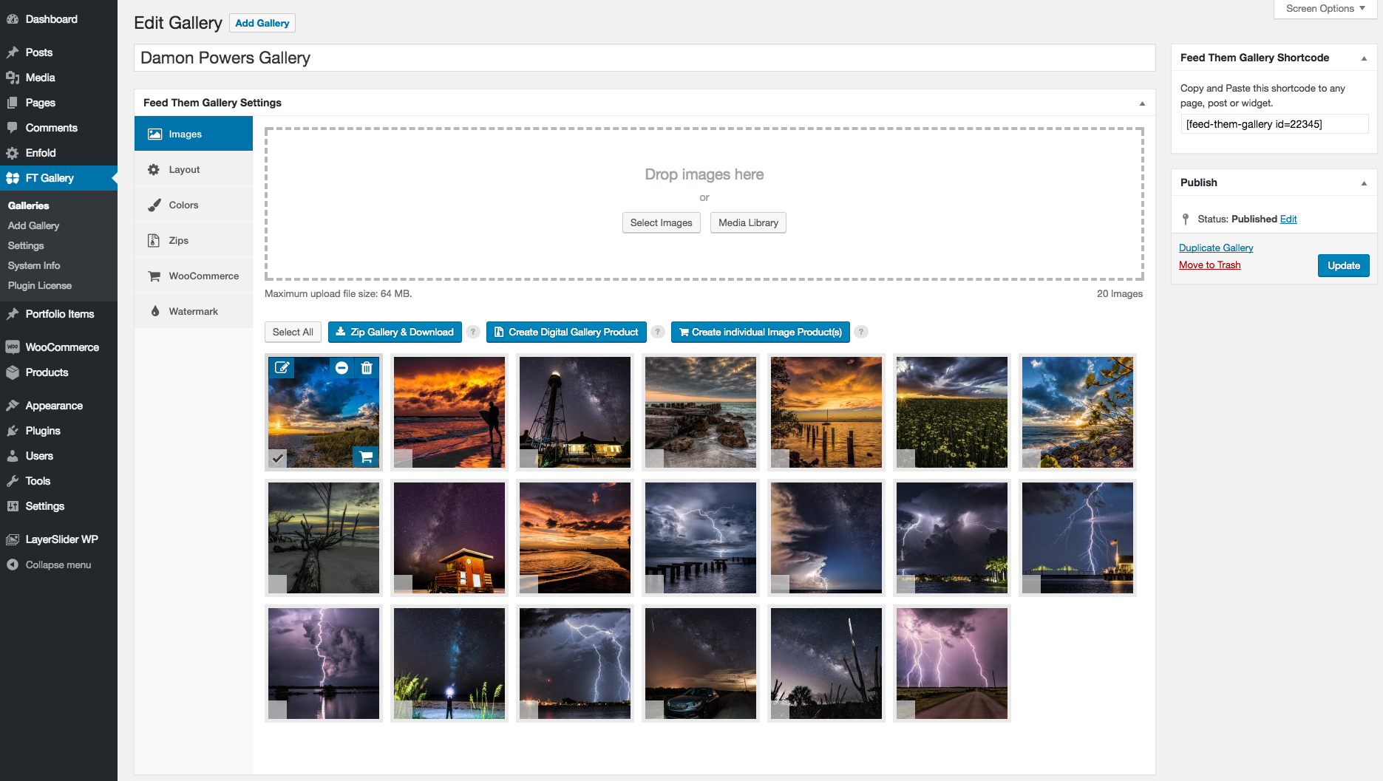Click the Plugins plug icon
This screenshot has height=781, width=1383.
[x=13, y=431]
